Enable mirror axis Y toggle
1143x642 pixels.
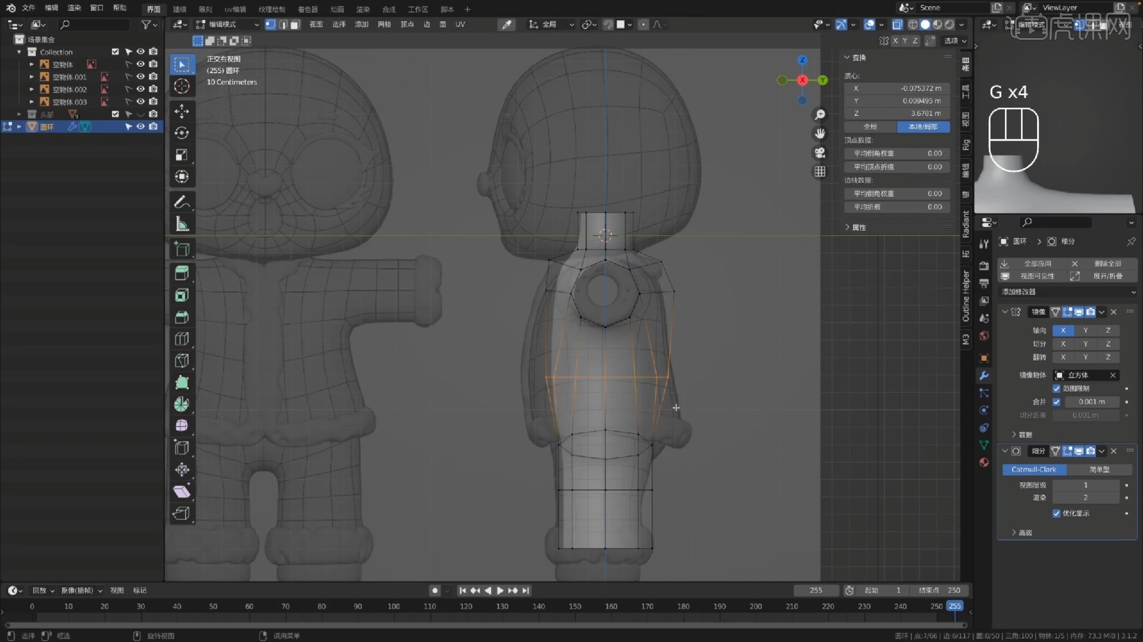click(1086, 331)
